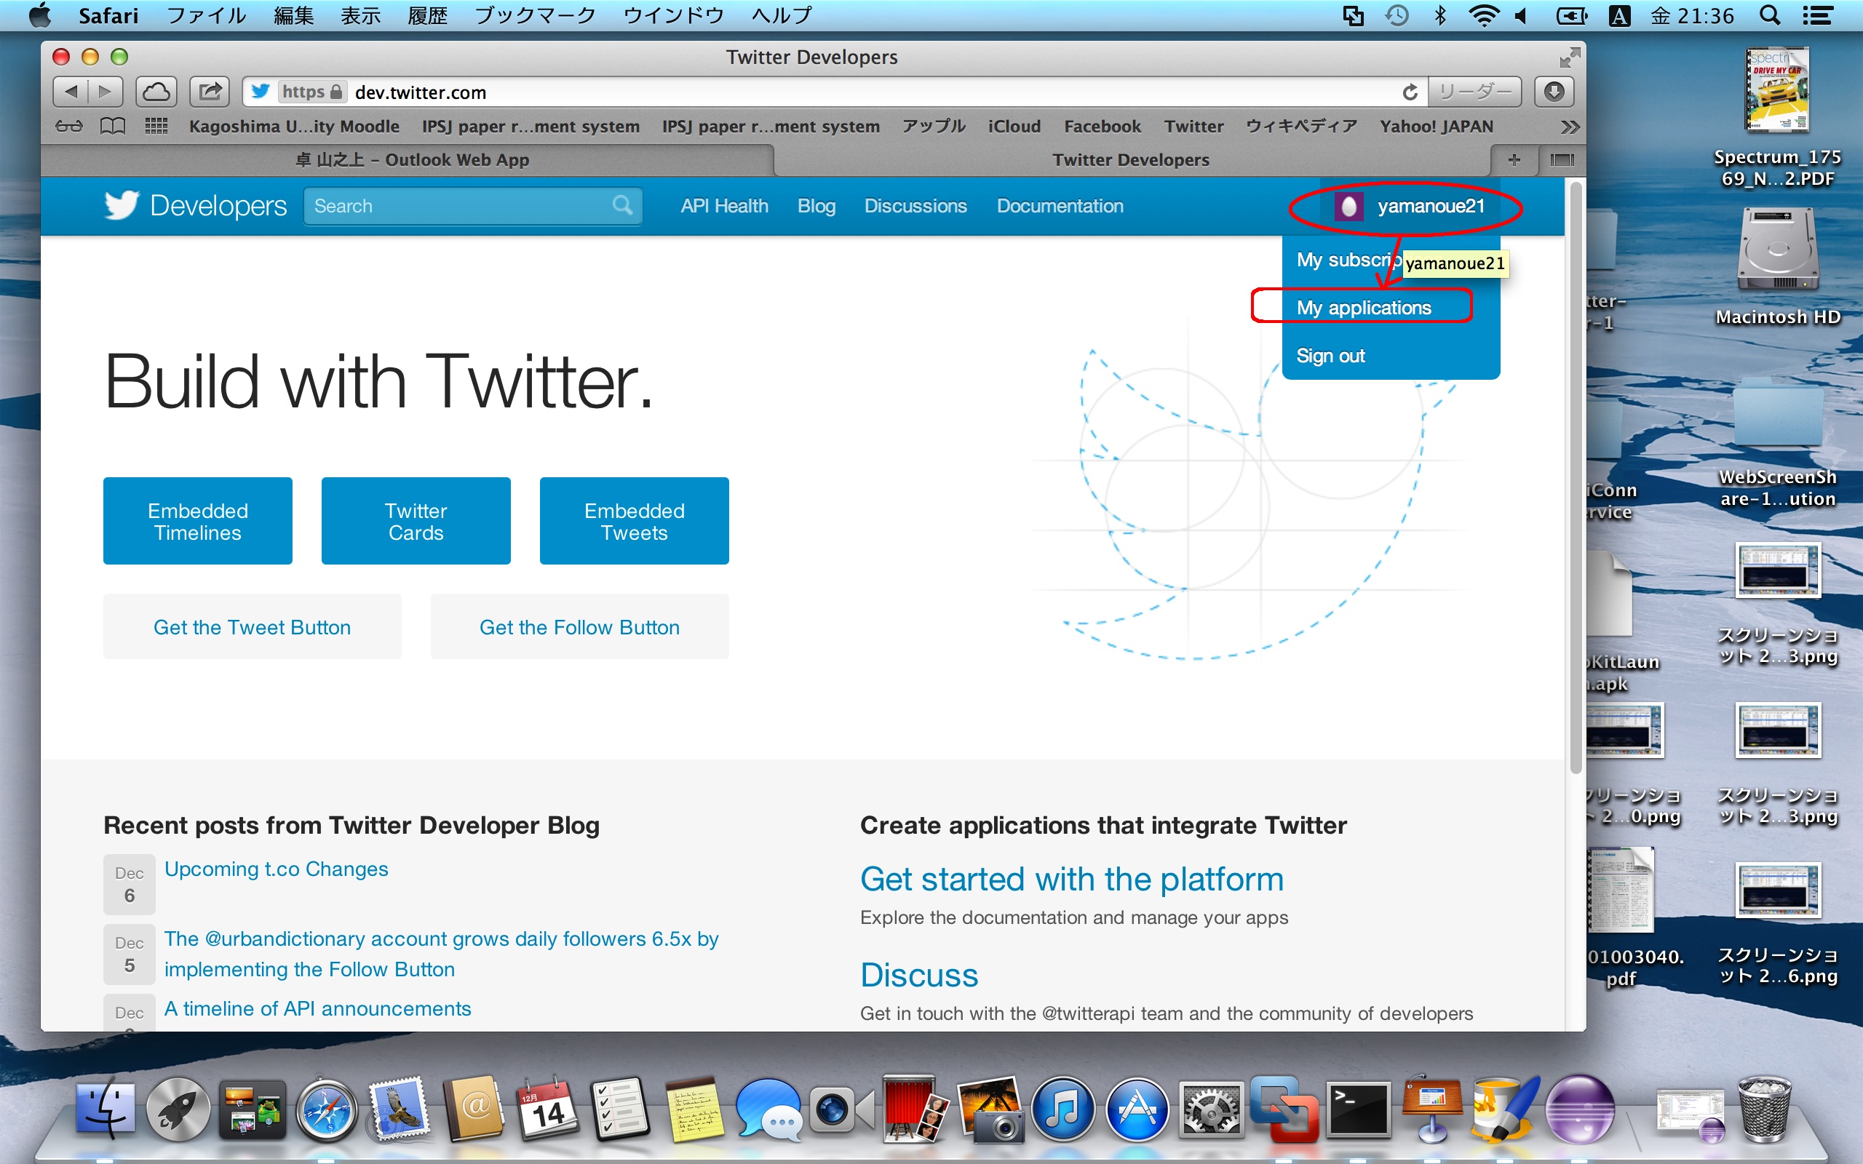The height and width of the screenshot is (1164, 1863).
Task: Expand the bookmarks bar overflow chevron
Action: click(1570, 127)
